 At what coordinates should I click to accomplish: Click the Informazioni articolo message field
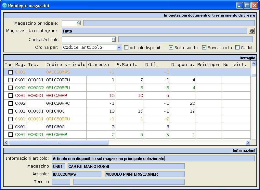click(153, 158)
